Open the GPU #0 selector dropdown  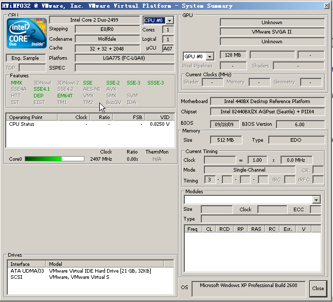point(211,56)
